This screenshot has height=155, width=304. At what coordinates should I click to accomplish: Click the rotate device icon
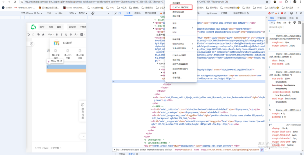point(93,13)
